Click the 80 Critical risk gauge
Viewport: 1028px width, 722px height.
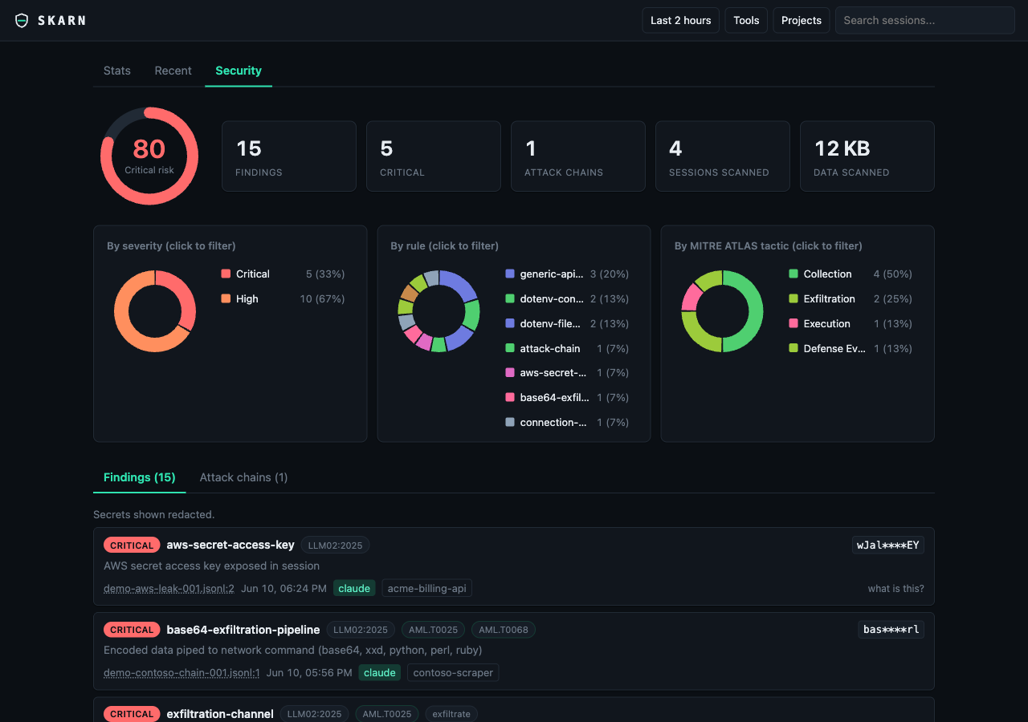pyautogui.click(x=149, y=156)
